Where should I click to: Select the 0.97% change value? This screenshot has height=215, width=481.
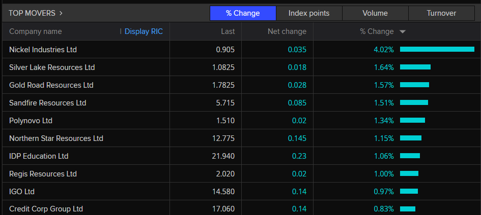coord(384,192)
